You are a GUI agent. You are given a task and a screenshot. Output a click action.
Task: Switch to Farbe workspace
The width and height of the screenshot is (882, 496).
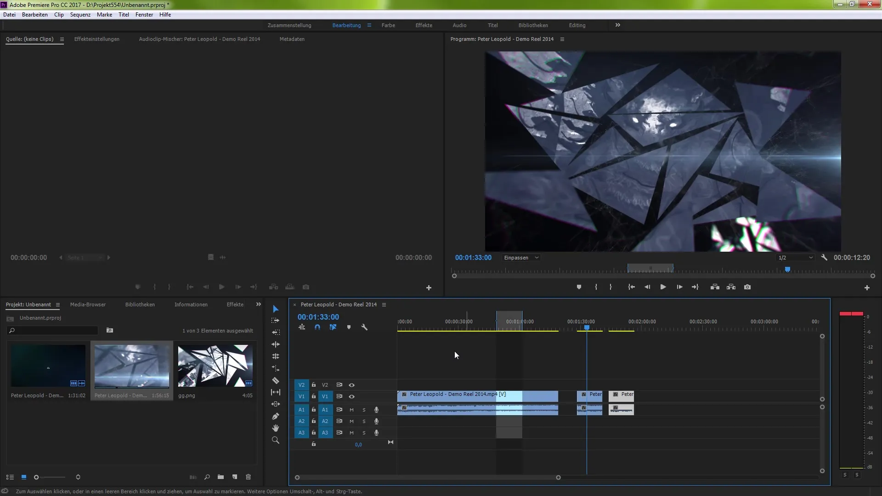[388, 25]
